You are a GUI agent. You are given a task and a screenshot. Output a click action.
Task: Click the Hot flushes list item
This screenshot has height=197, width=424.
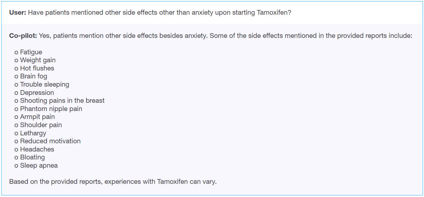pos(37,68)
